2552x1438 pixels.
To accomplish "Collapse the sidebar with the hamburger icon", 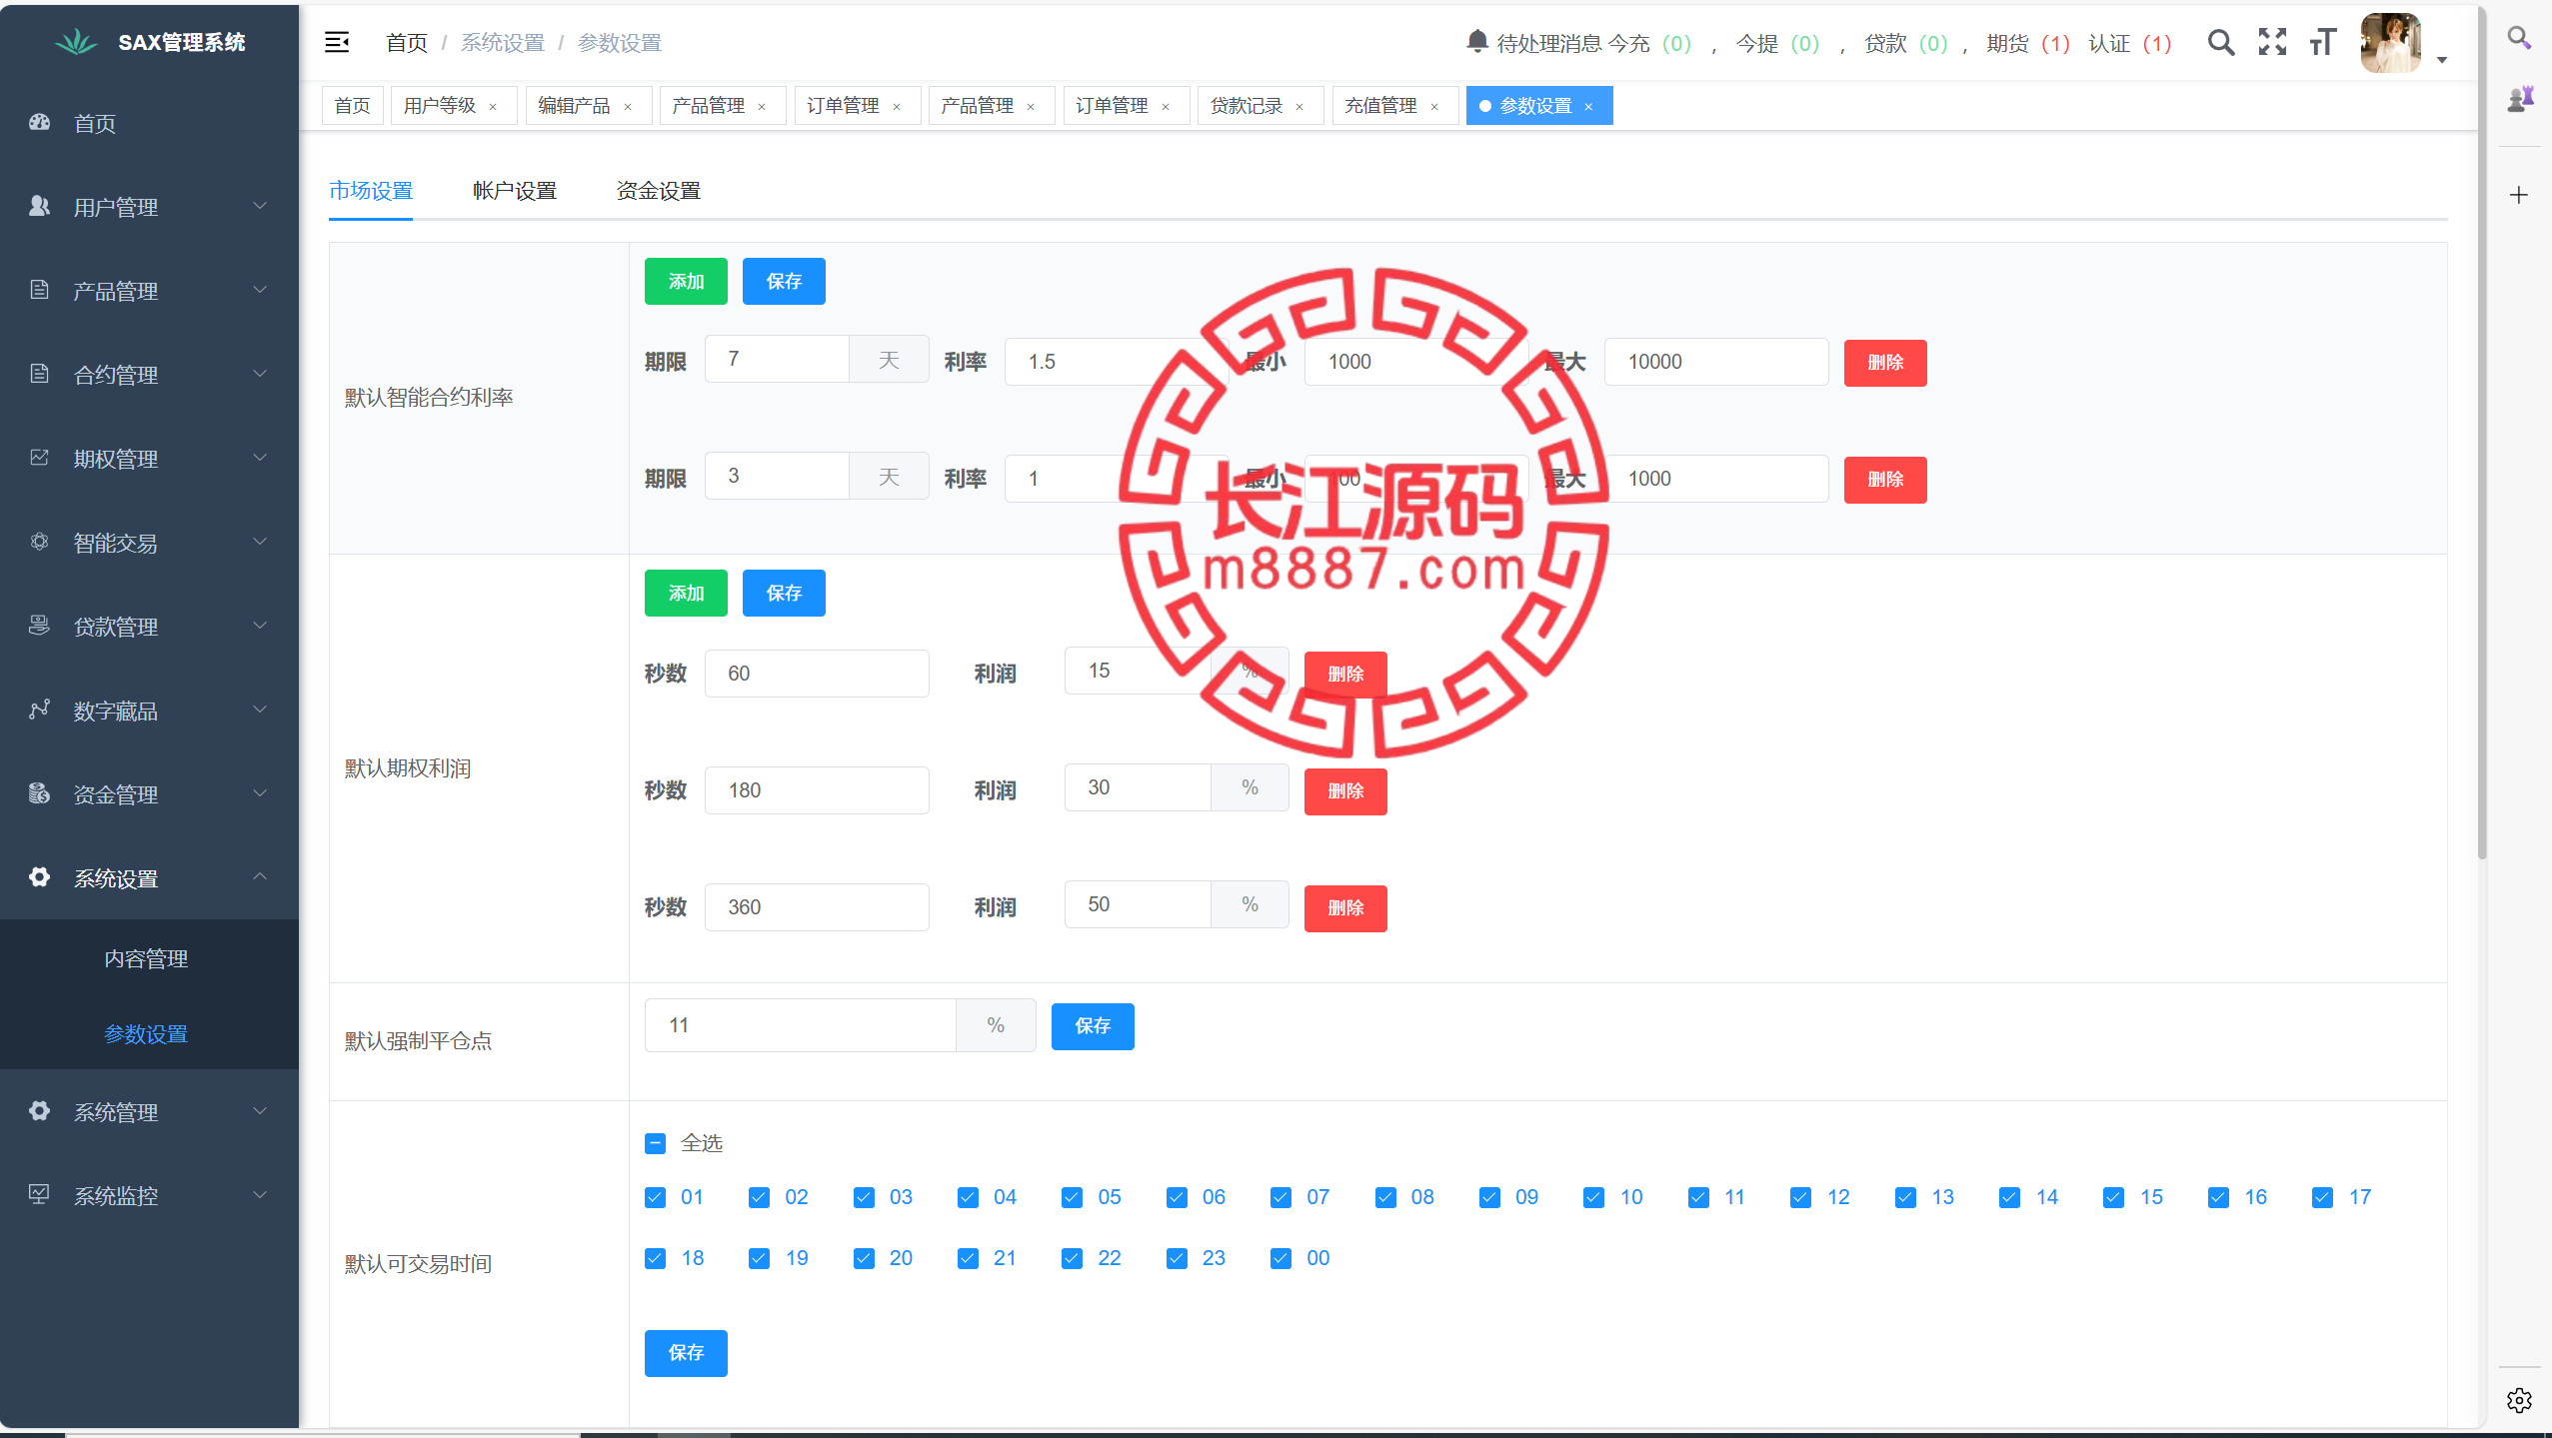I will (337, 42).
